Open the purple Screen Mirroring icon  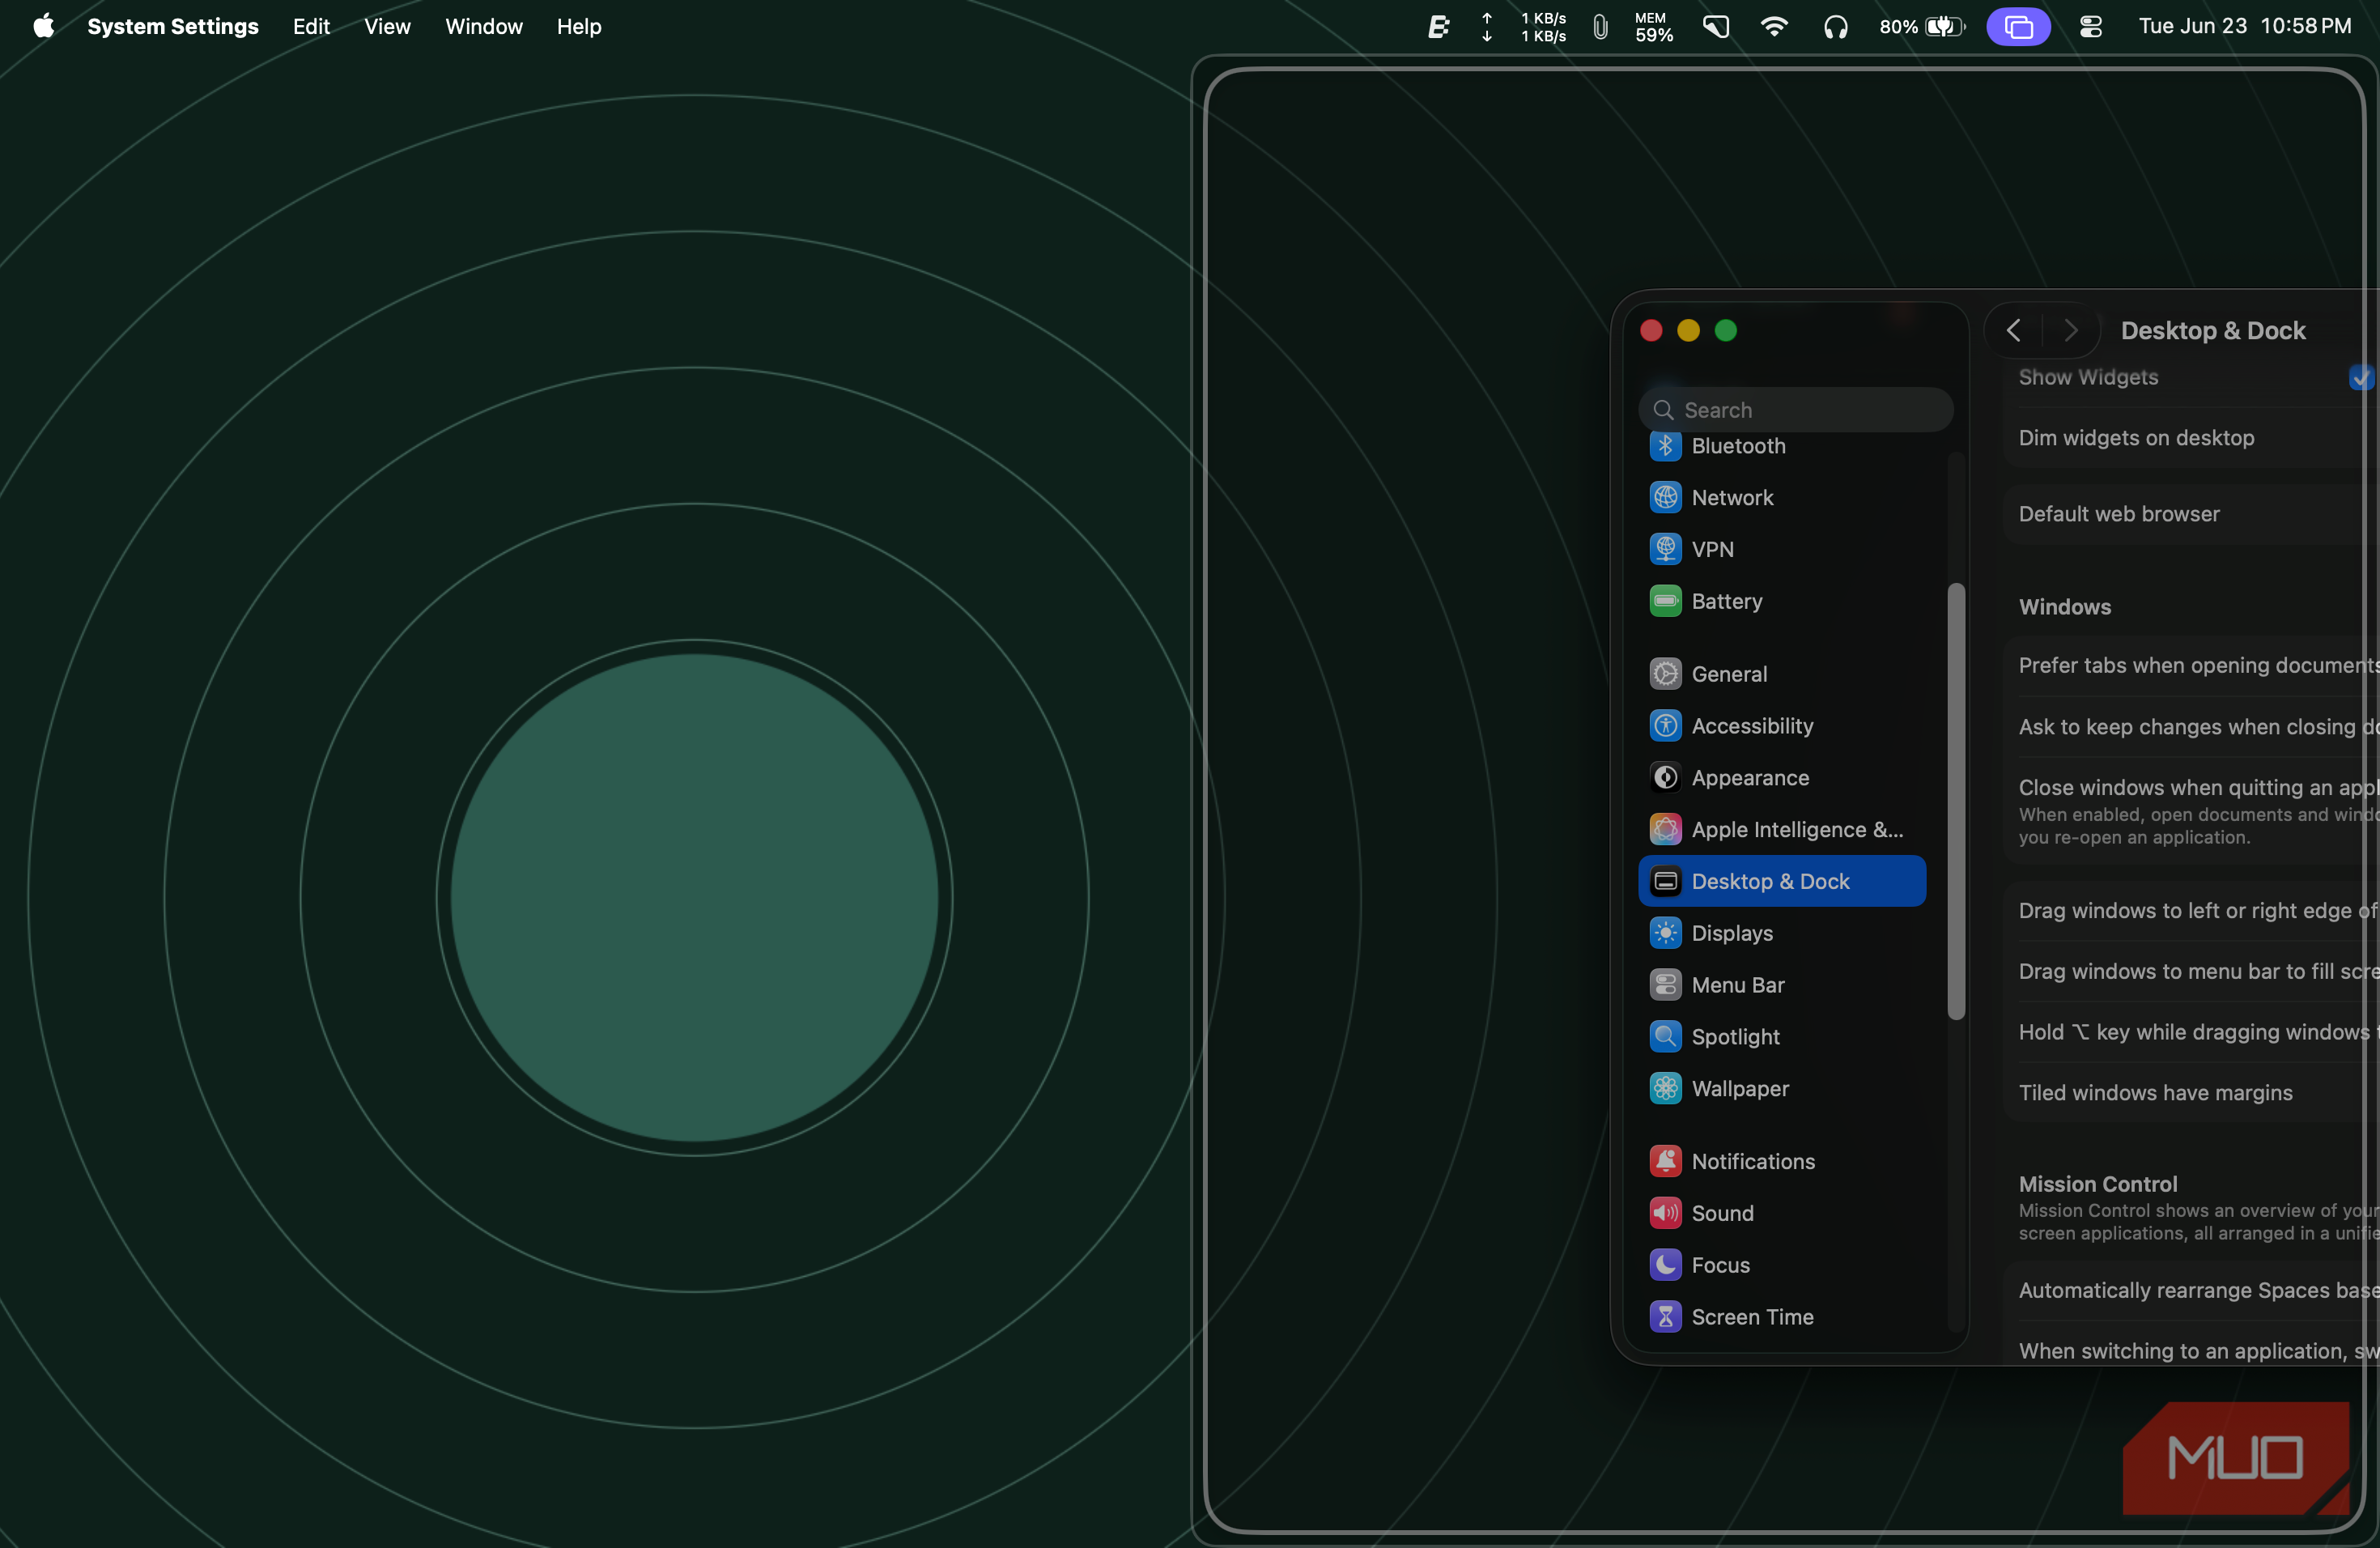coord(2018,27)
